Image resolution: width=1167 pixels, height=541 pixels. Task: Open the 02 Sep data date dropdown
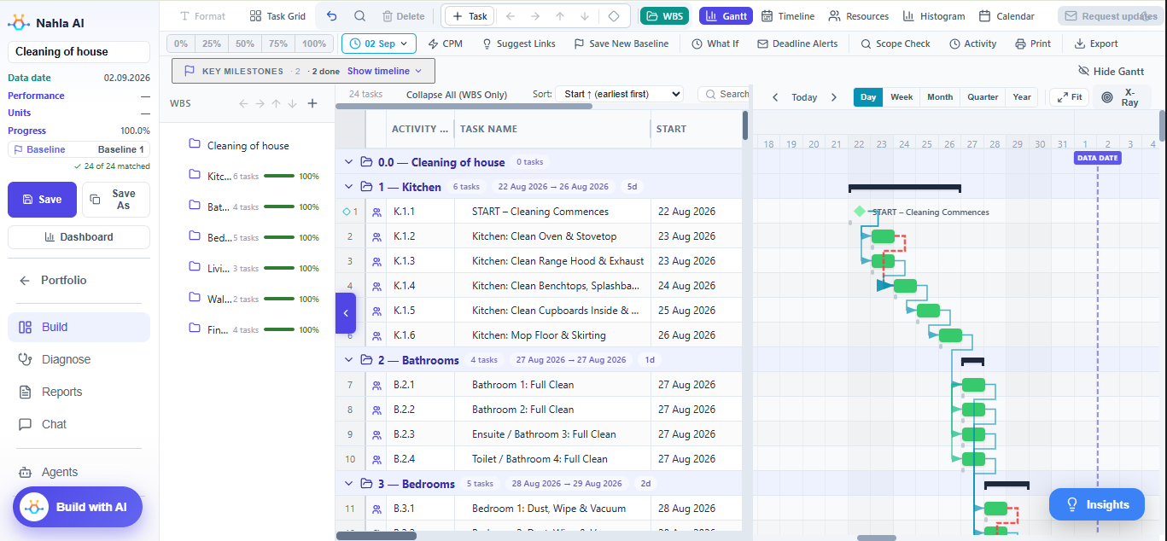[379, 44]
